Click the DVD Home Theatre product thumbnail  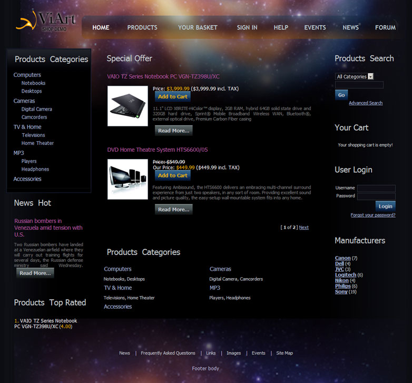click(127, 180)
